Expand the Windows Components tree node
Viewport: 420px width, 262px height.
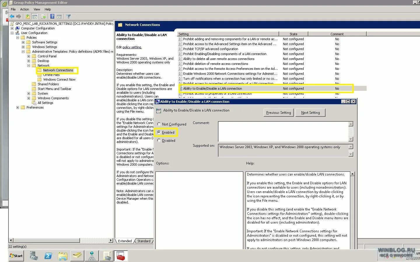29,98
